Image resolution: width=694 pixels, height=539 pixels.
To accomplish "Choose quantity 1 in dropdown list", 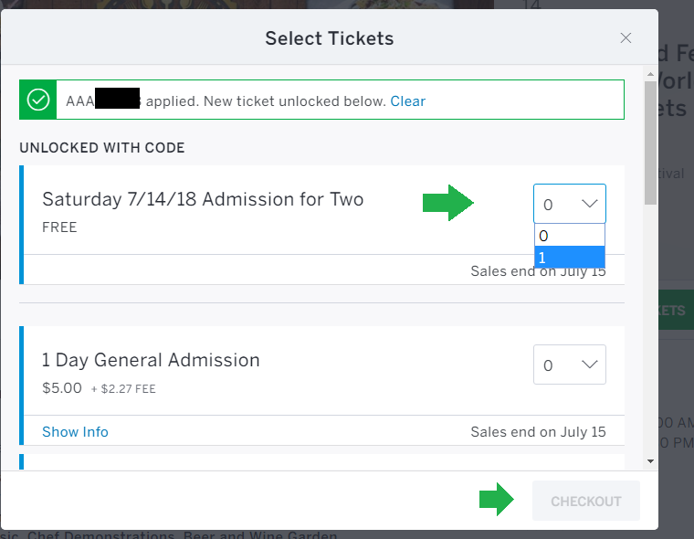I will point(569,258).
